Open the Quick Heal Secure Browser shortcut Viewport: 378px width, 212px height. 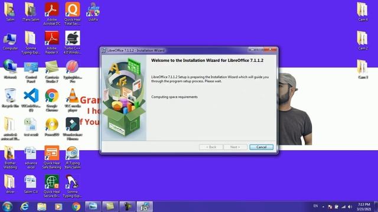click(x=51, y=186)
